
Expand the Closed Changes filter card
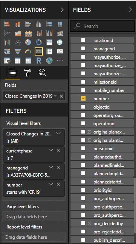[58, 134]
